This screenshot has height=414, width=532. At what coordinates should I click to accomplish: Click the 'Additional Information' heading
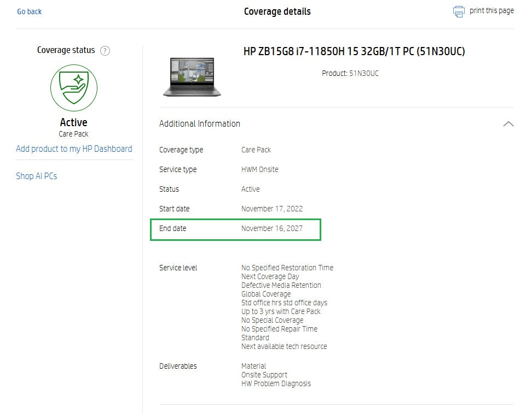pos(200,124)
